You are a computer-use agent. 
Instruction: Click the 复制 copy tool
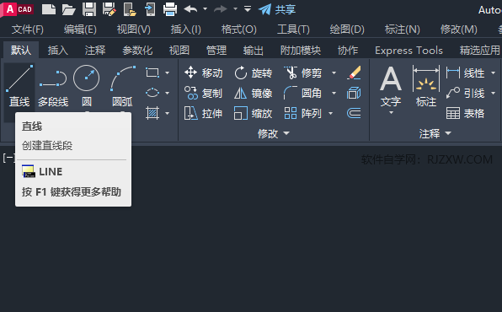click(204, 94)
